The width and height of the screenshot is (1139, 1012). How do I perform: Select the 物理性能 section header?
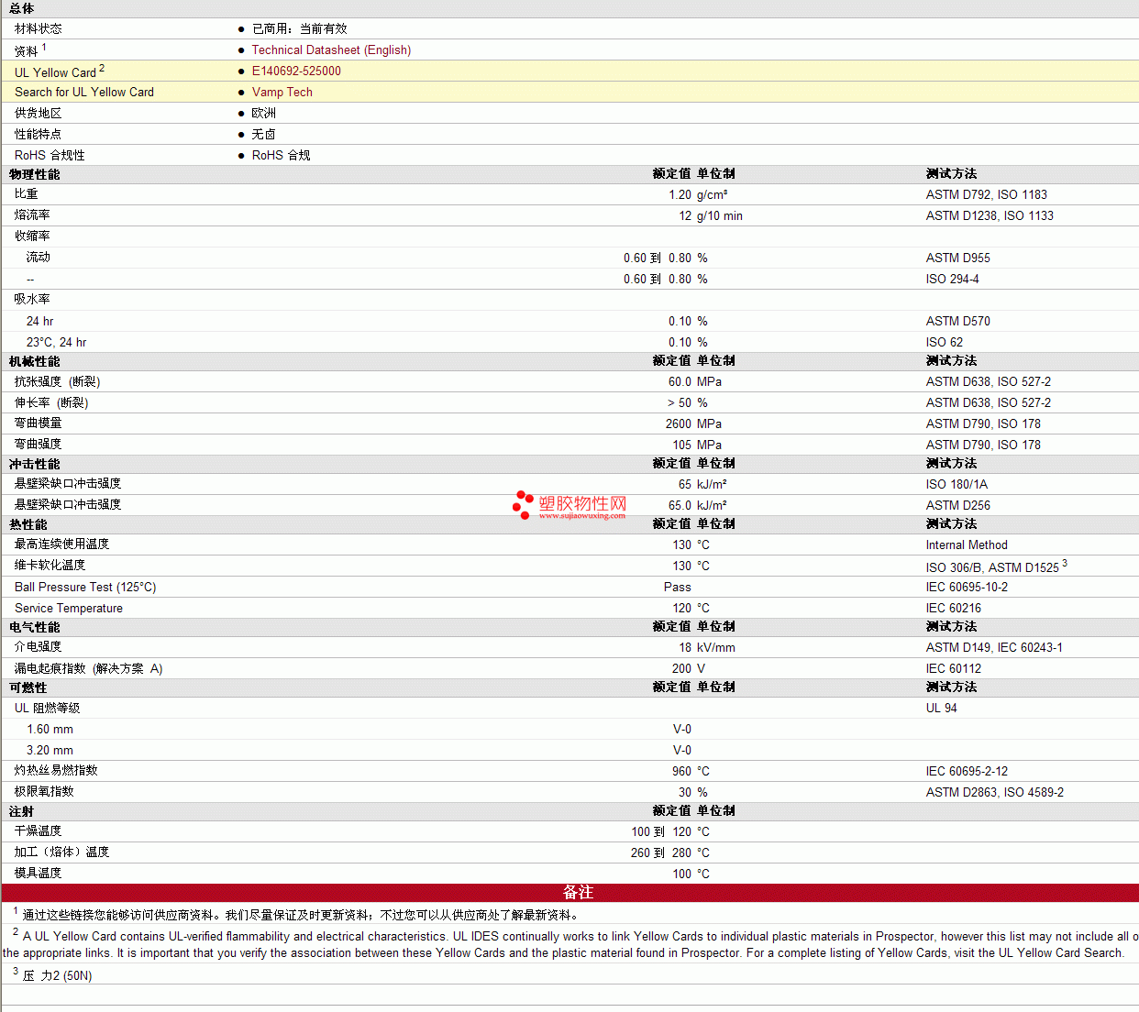point(35,174)
